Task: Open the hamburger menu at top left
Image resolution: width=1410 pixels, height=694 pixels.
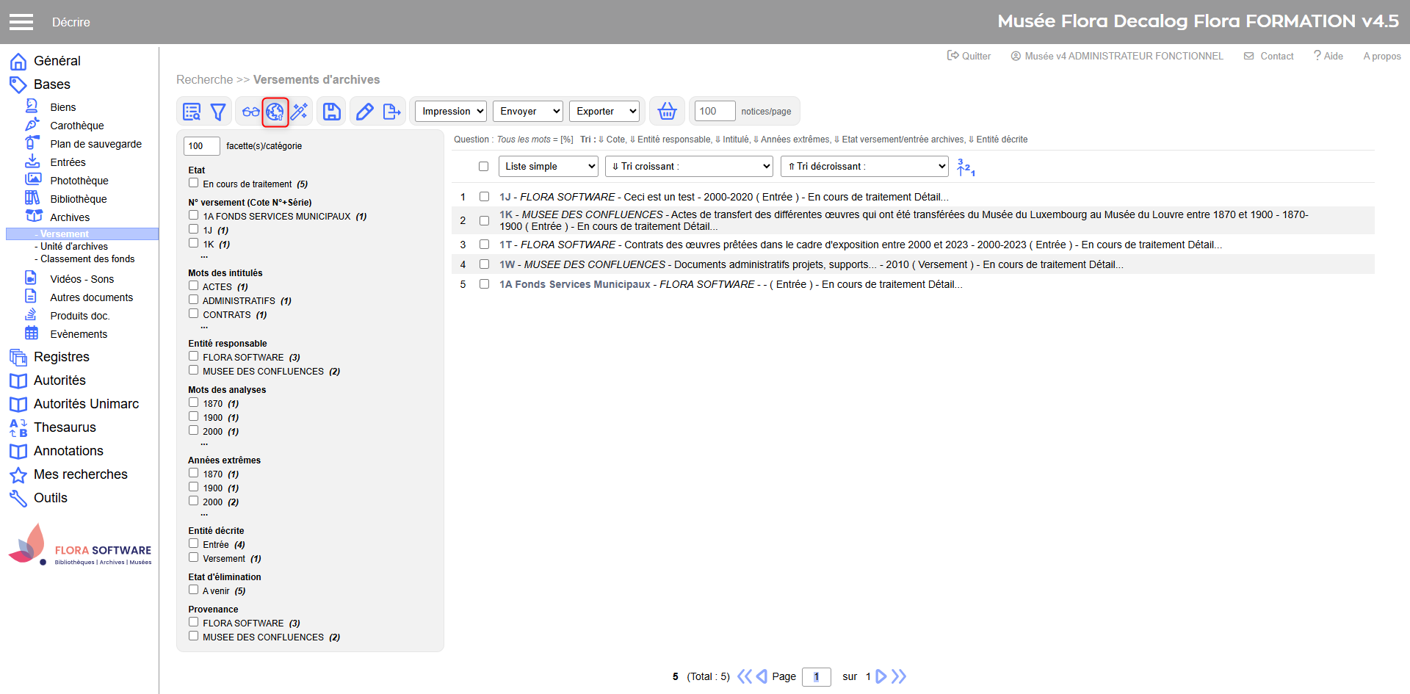Action: 21,22
